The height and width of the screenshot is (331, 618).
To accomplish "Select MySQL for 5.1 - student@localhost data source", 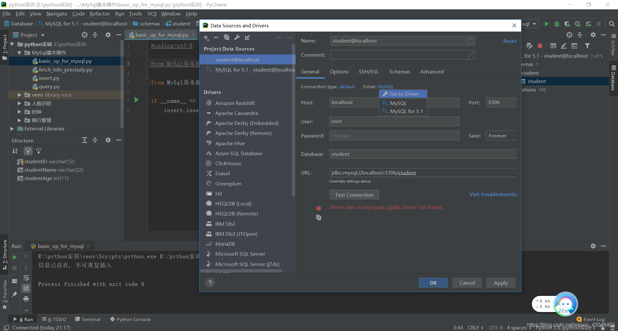I will (x=248, y=70).
